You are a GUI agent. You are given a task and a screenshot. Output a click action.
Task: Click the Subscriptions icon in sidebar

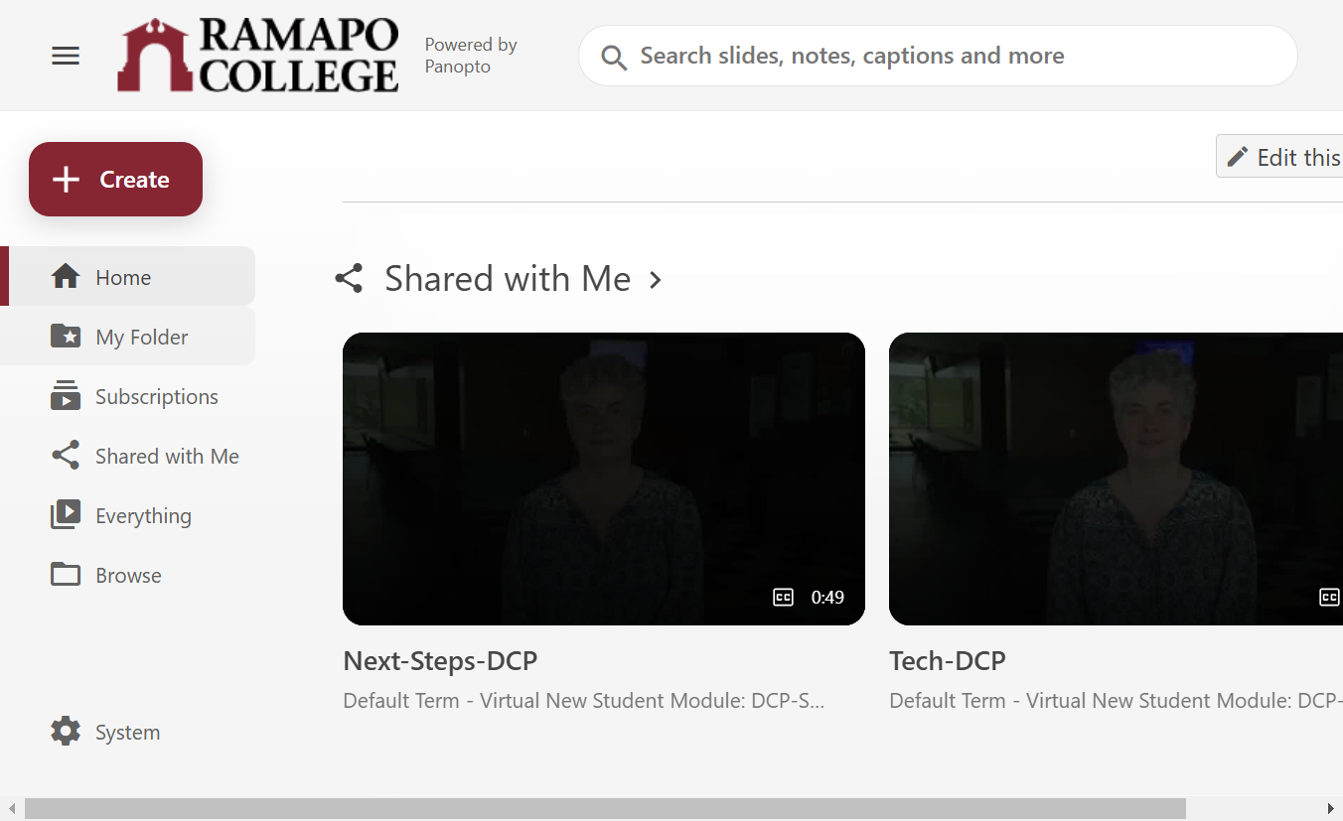click(66, 396)
